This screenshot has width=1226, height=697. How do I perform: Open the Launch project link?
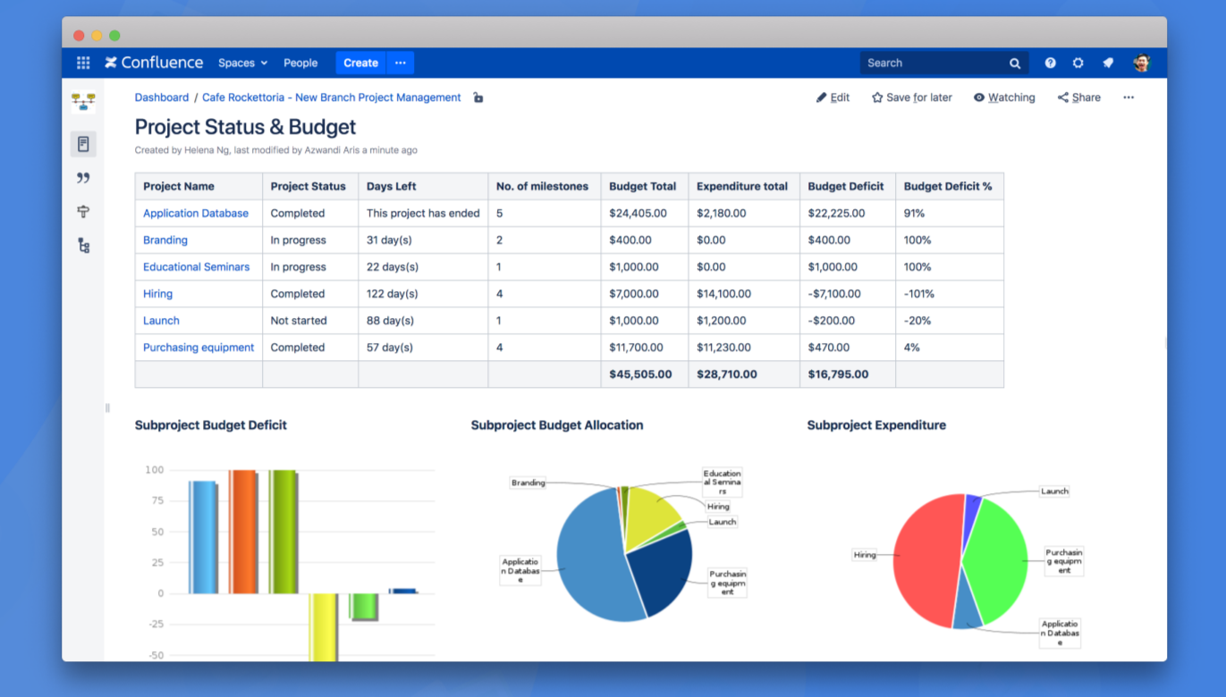pos(161,321)
